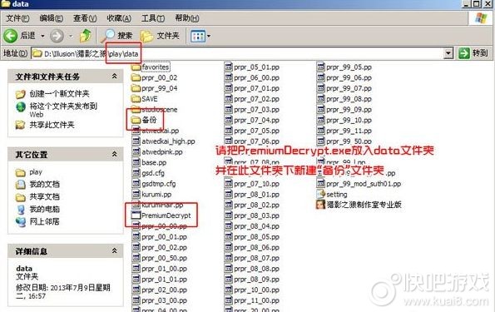Open 网上邻居 link
495x312 pixels.
[x=45, y=221]
